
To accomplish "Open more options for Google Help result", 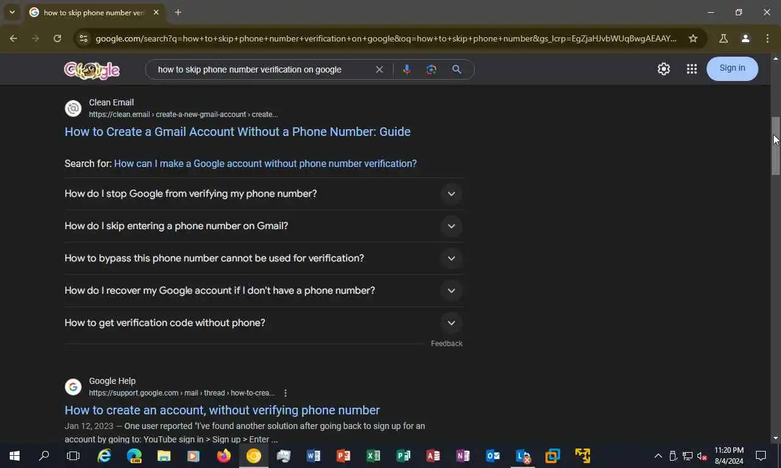I will coord(286,393).
